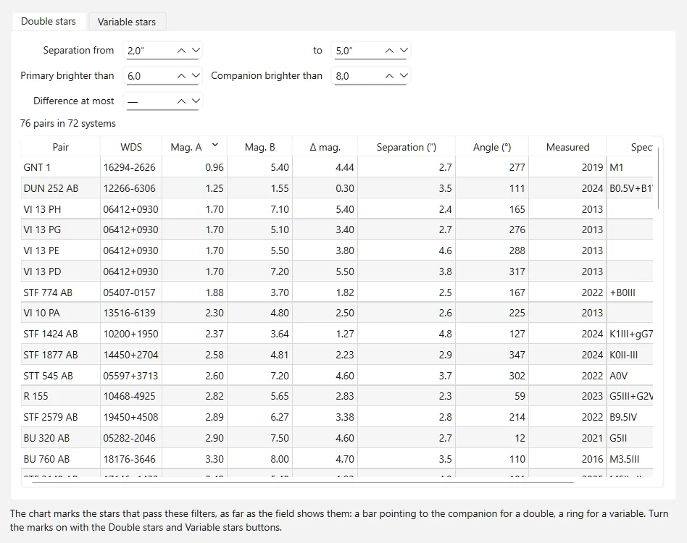Image resolution: width=687 pixels, height=543 pixels.
Task: Sort by Angle (°) column header
Action: 492,147
